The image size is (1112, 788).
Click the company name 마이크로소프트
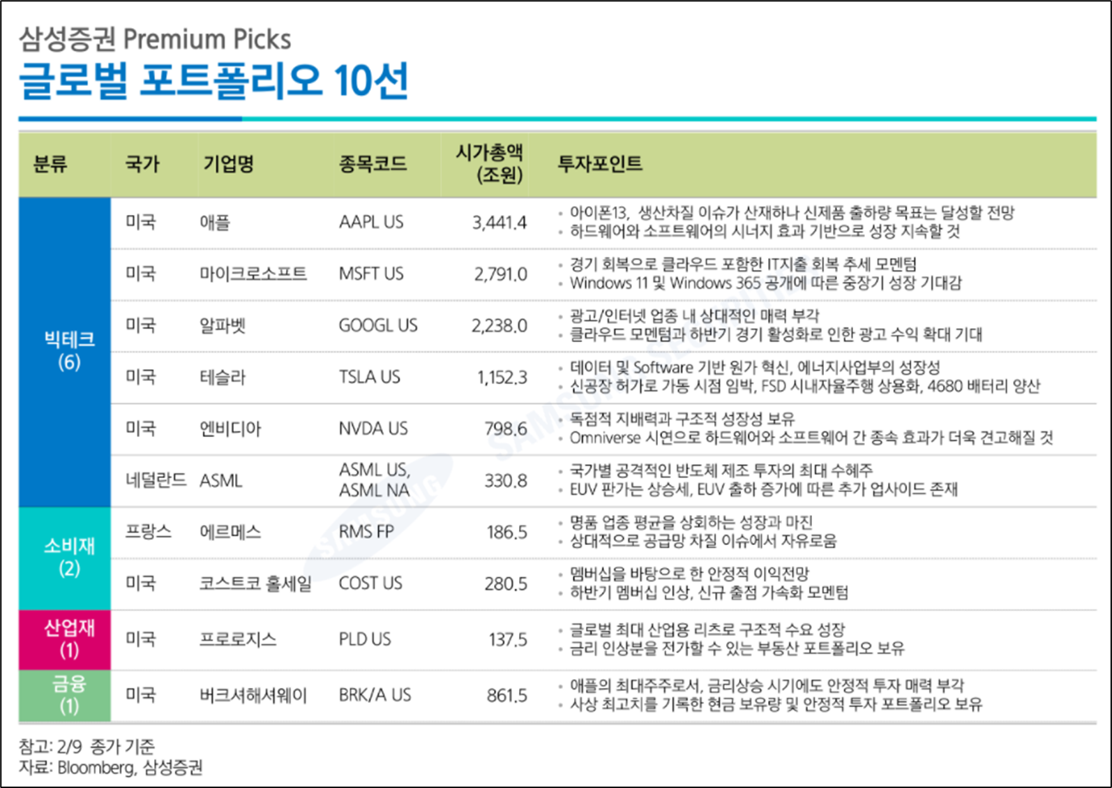coord(253,274)
